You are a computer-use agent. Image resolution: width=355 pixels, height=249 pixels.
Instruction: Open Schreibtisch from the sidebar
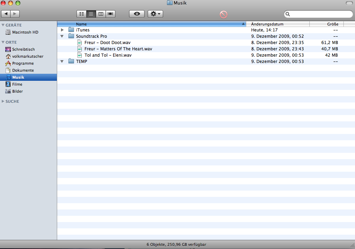[x=23, y=49]
